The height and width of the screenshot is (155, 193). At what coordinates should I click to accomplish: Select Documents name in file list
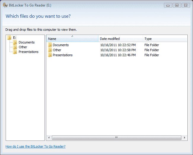(61, 45)
